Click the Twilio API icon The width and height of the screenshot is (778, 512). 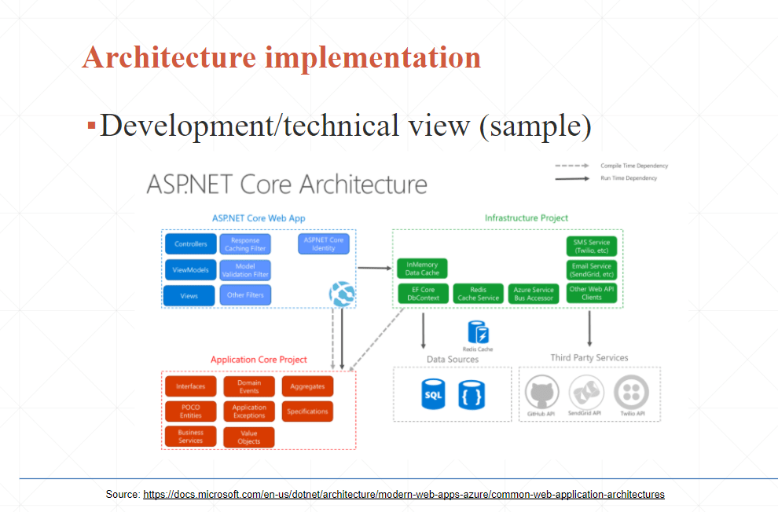point(631,392)
